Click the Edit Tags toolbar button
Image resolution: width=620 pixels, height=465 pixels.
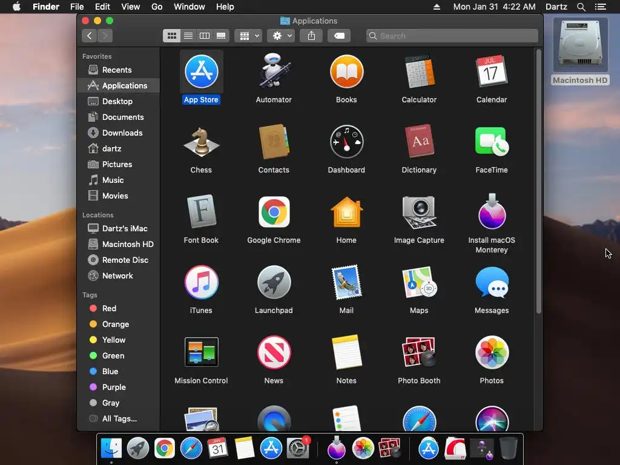pos(339,36)
